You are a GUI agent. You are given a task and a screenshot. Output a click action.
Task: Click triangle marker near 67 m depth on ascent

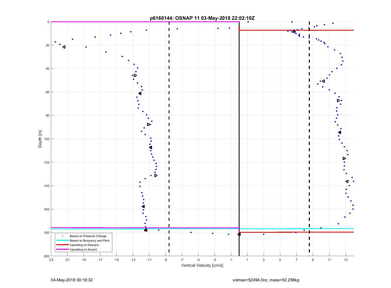pyautogui.click(x=338, y=101)
